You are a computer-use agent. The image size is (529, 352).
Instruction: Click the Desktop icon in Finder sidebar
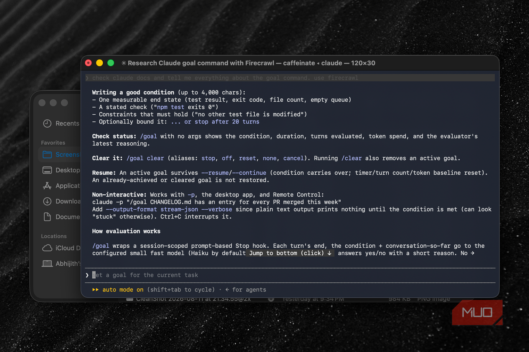pos(47,170)
